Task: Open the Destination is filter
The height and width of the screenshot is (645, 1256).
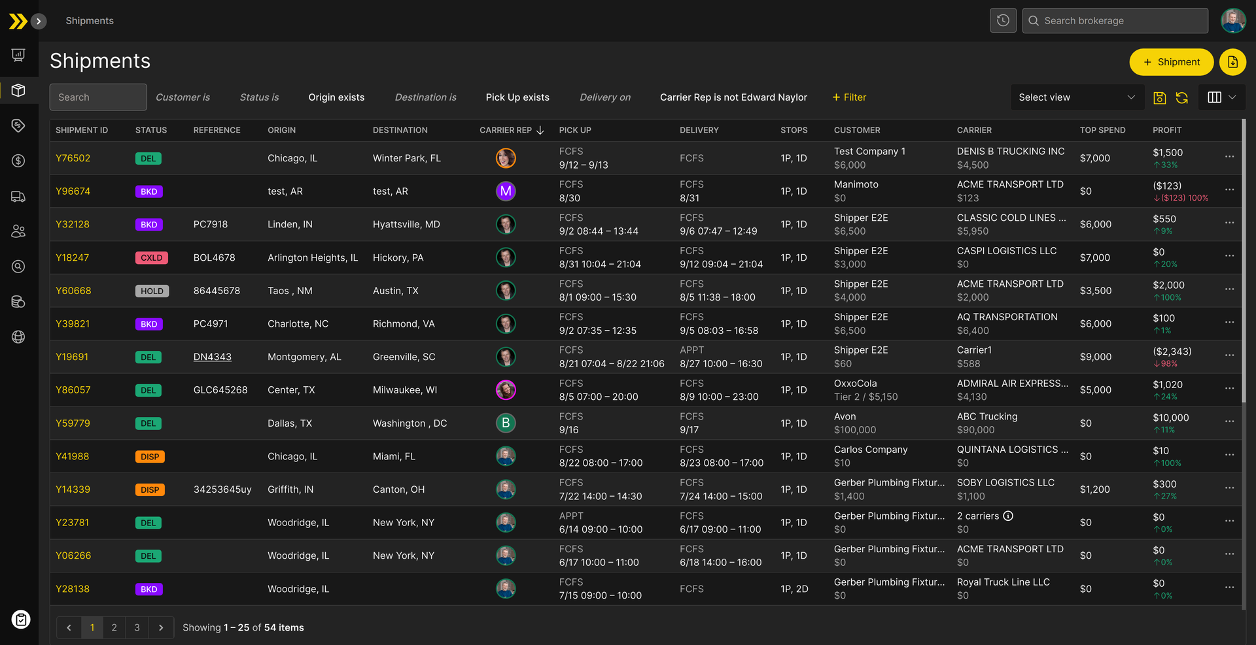Action: click(425, 97)
